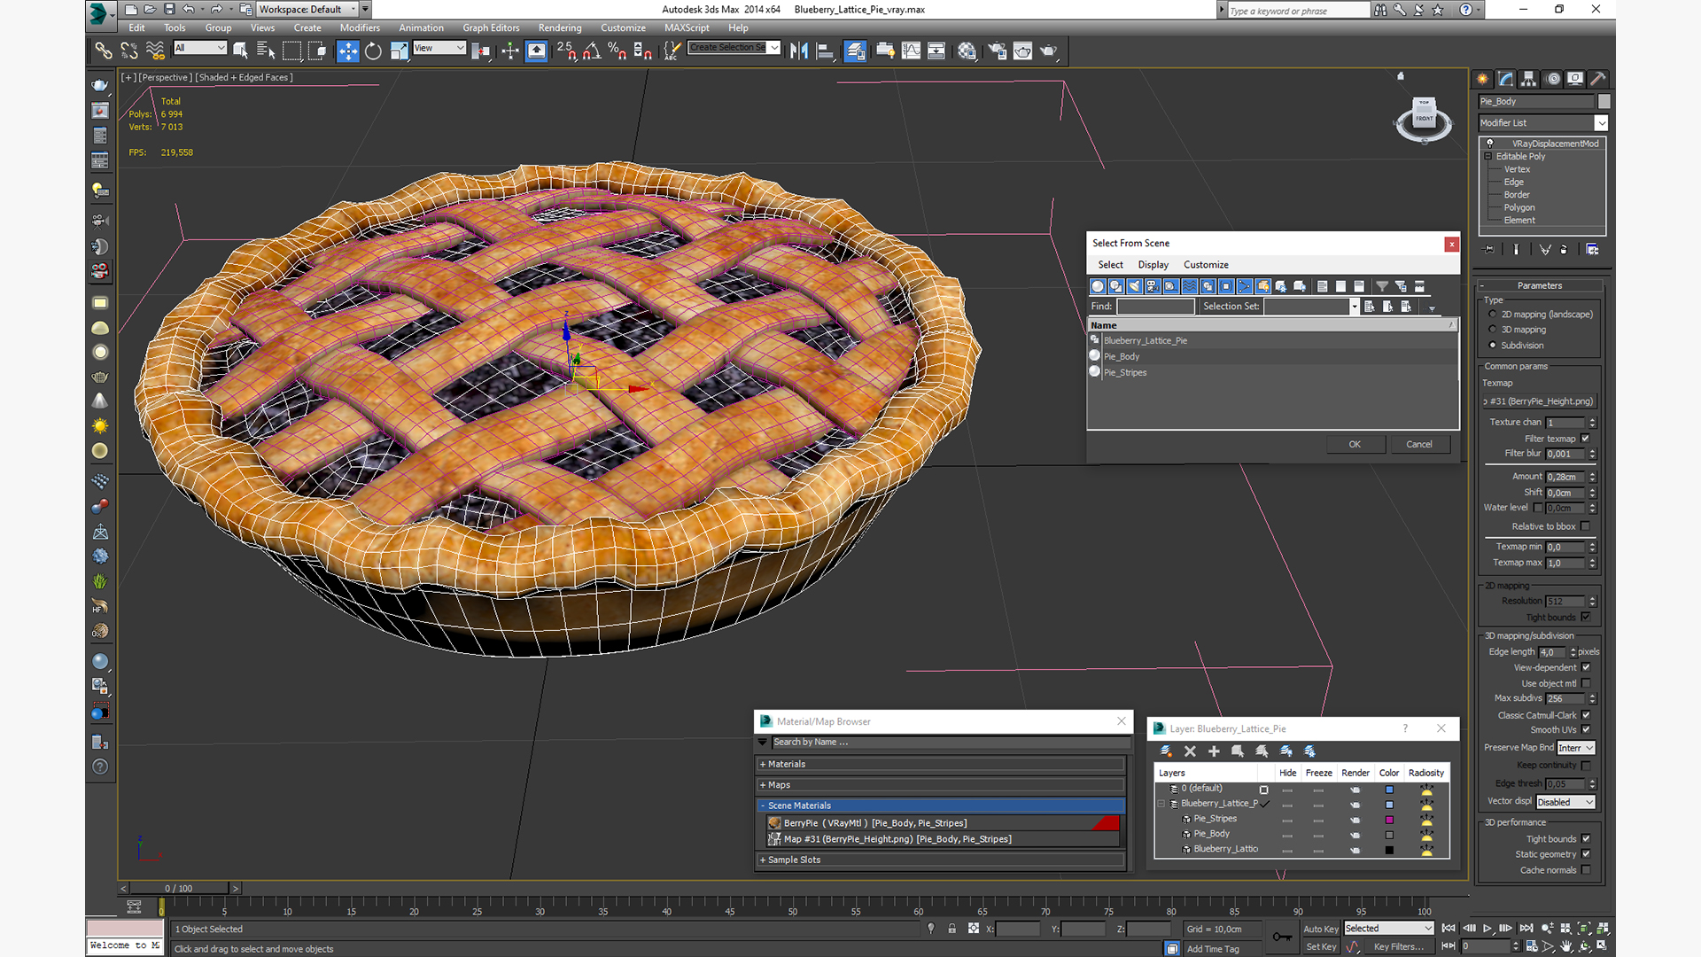Click Add Selected Objects plus icon in Layer dialog
This screenshot has width=1701, height=957.
(1214, 751)
